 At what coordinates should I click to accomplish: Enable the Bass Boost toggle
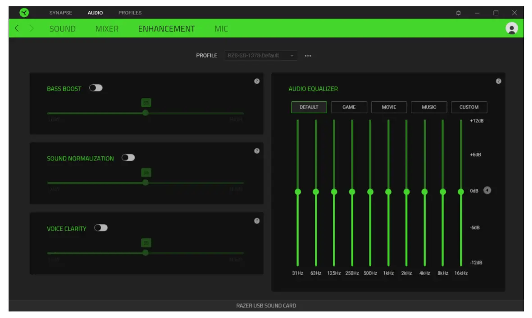(97, 89)
